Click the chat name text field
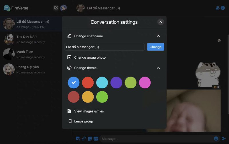 (x=104, y=47)
